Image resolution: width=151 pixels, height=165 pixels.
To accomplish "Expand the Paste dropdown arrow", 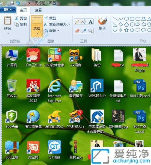I will pos(8,33).
